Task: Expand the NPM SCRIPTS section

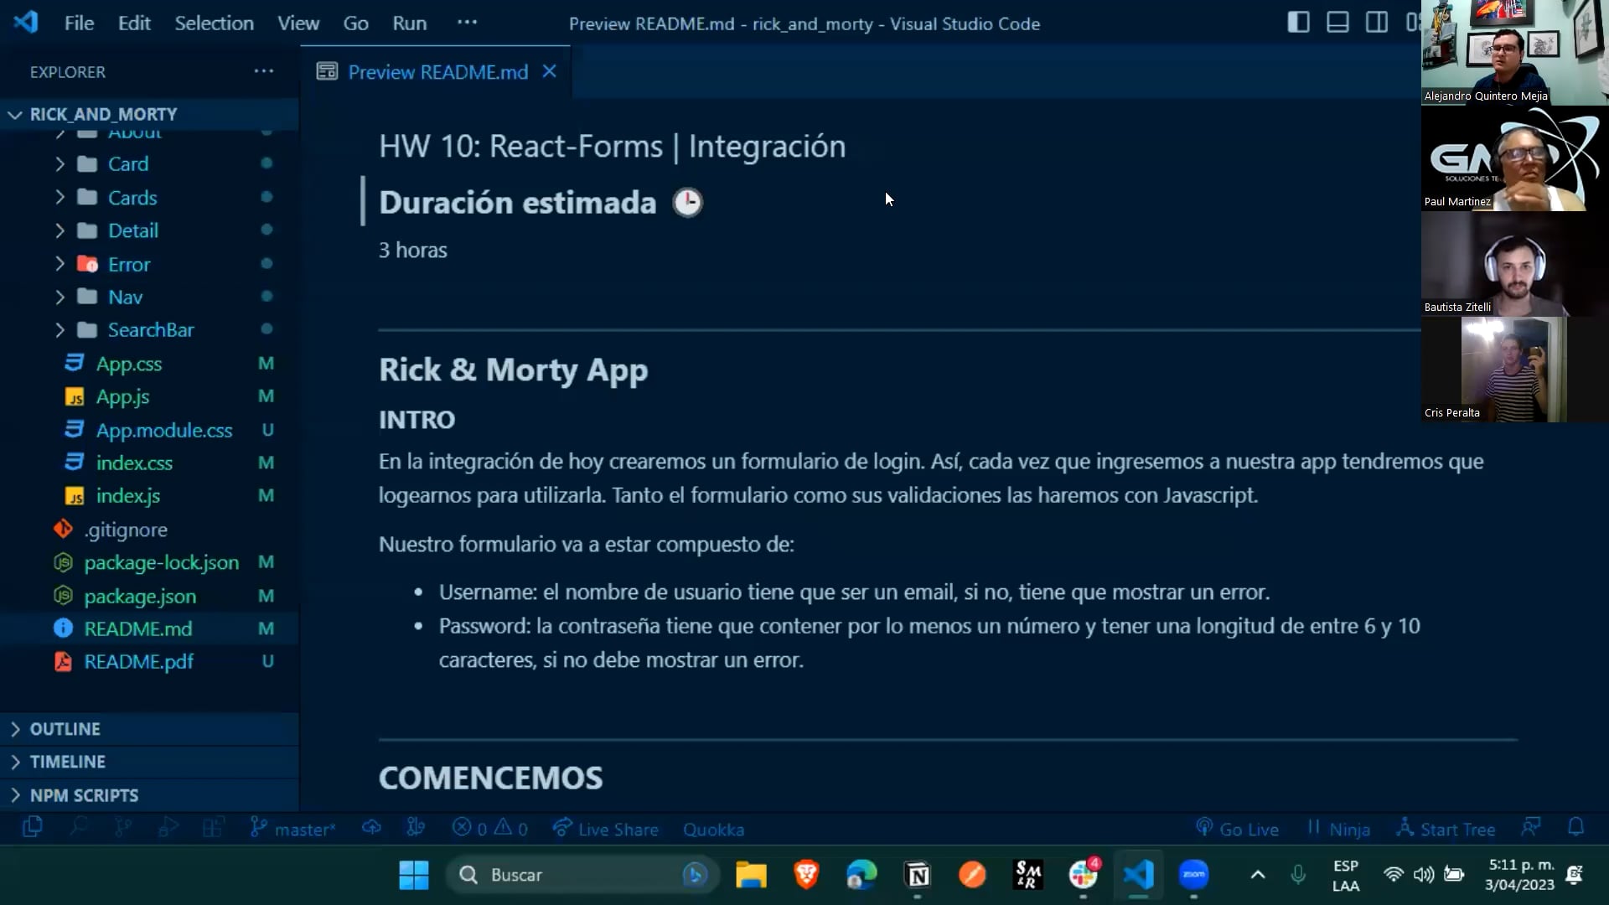Action: [84, 795]
